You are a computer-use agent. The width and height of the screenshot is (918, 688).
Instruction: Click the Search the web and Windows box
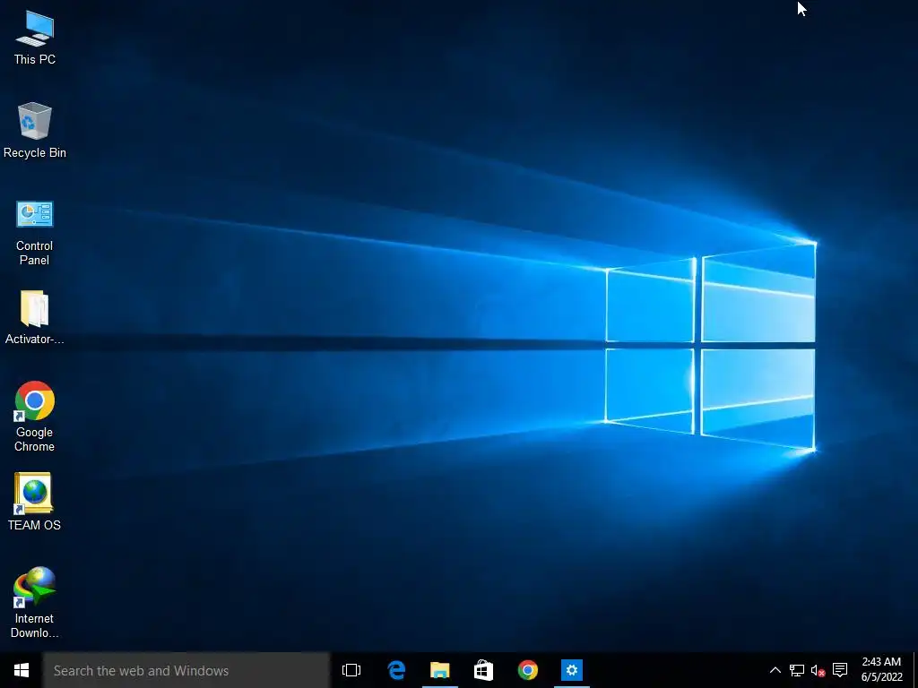[186, 670]
